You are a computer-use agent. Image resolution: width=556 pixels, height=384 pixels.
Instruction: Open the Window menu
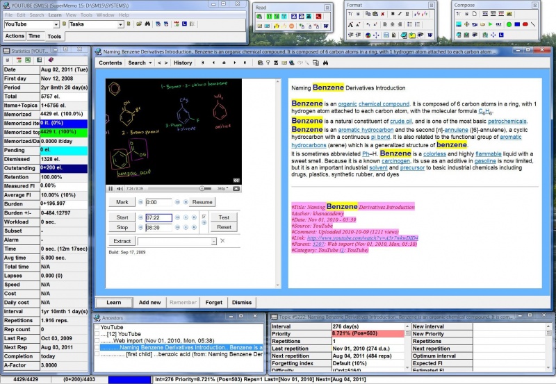106,15
